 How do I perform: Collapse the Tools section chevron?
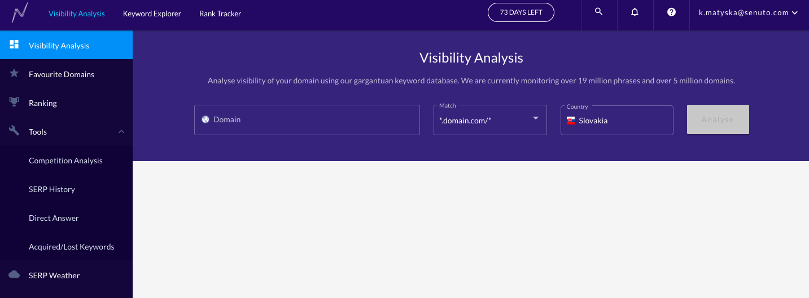point(121,131)
